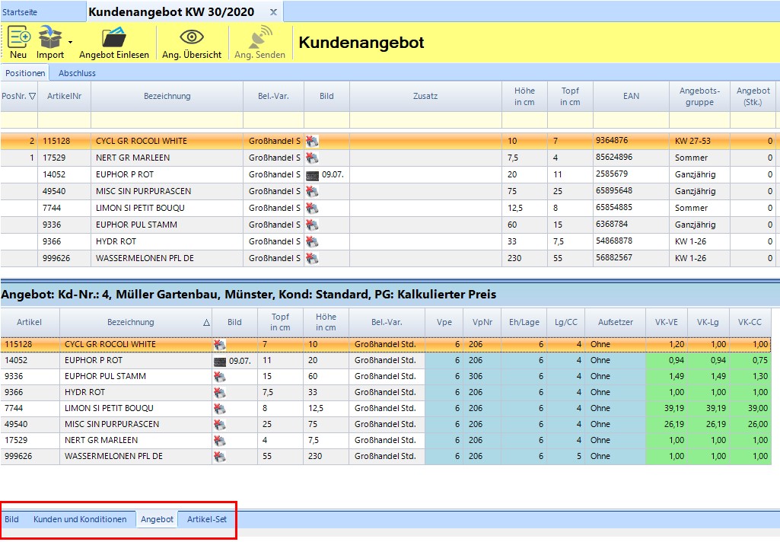Select the Kunden und Konditionen tab
The height and width of the screenshot is (542, 780).
tap(80, 519)
